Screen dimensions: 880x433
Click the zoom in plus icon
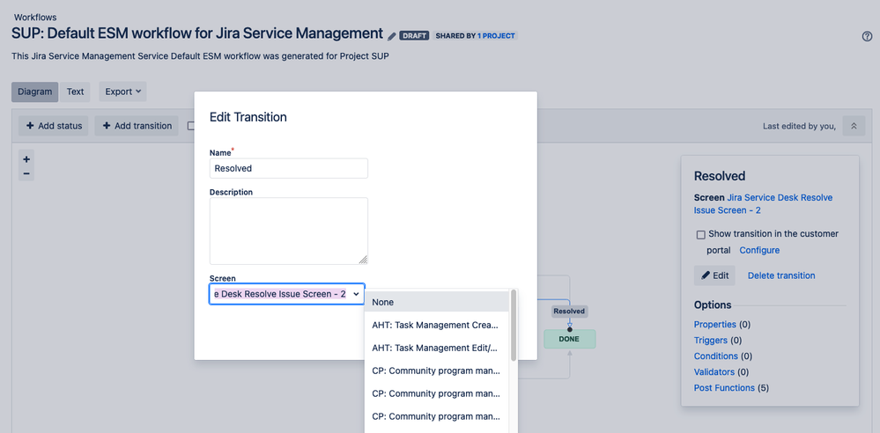pos(26,159)
